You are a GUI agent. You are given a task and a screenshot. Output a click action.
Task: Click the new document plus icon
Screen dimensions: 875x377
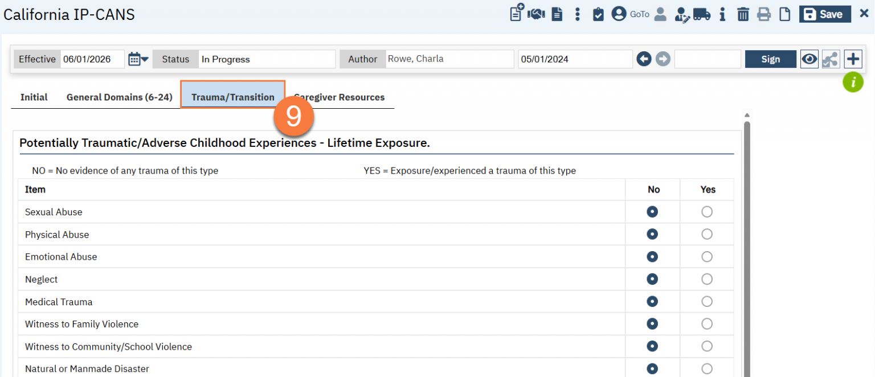[x=517, y=13]
